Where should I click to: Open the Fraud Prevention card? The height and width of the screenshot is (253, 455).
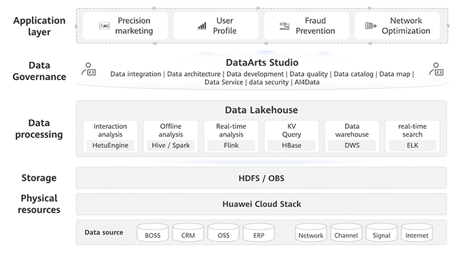click(x=306, y=26)
